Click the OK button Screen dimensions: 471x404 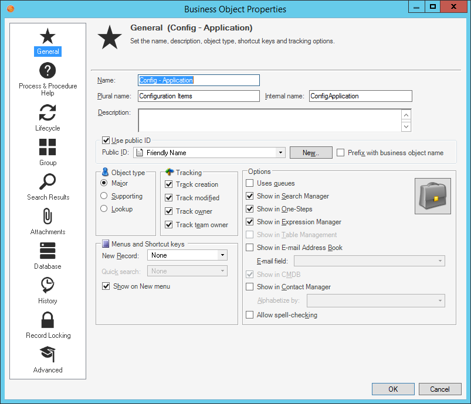coord(393,389)
